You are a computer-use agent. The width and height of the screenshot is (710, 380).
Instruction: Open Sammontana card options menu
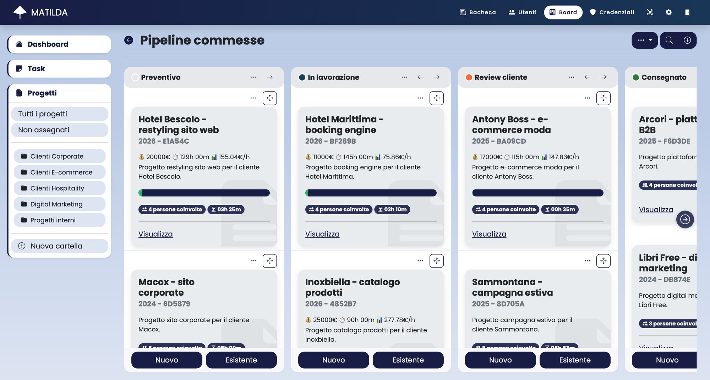coord(588,261)
